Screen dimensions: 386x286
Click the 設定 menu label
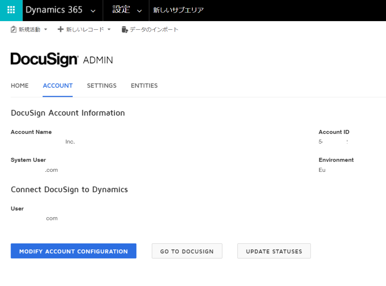(x=121, y=9)
